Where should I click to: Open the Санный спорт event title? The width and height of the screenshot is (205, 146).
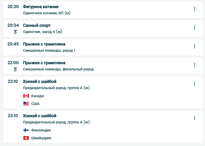click(x=37, y=25)
